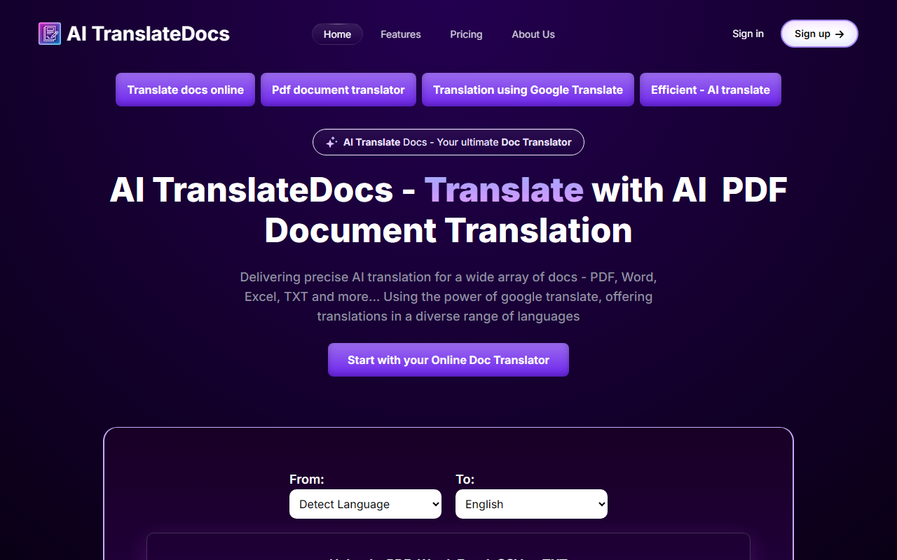Click the arrow icon in the Sign up button
Viewport: 897px width, 560px height.
tap(840, 34)
